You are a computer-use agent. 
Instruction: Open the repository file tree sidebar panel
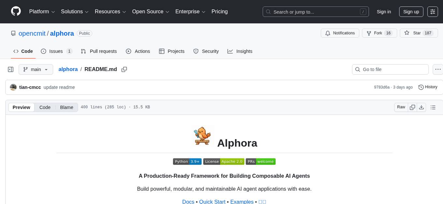coord(10,69)
